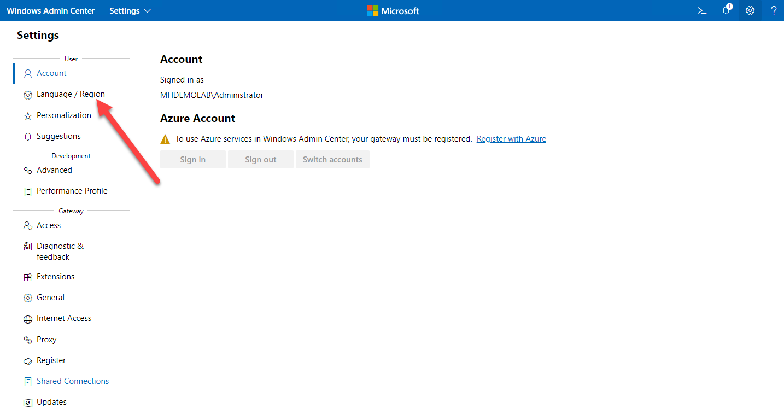
Task: Click the Sign in button
Action: click(x=193, y=160)
